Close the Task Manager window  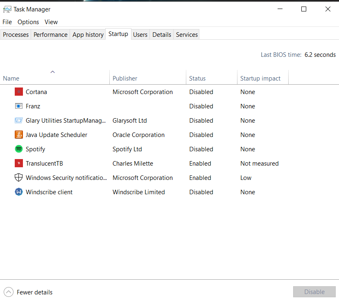[x=328, y=9]
